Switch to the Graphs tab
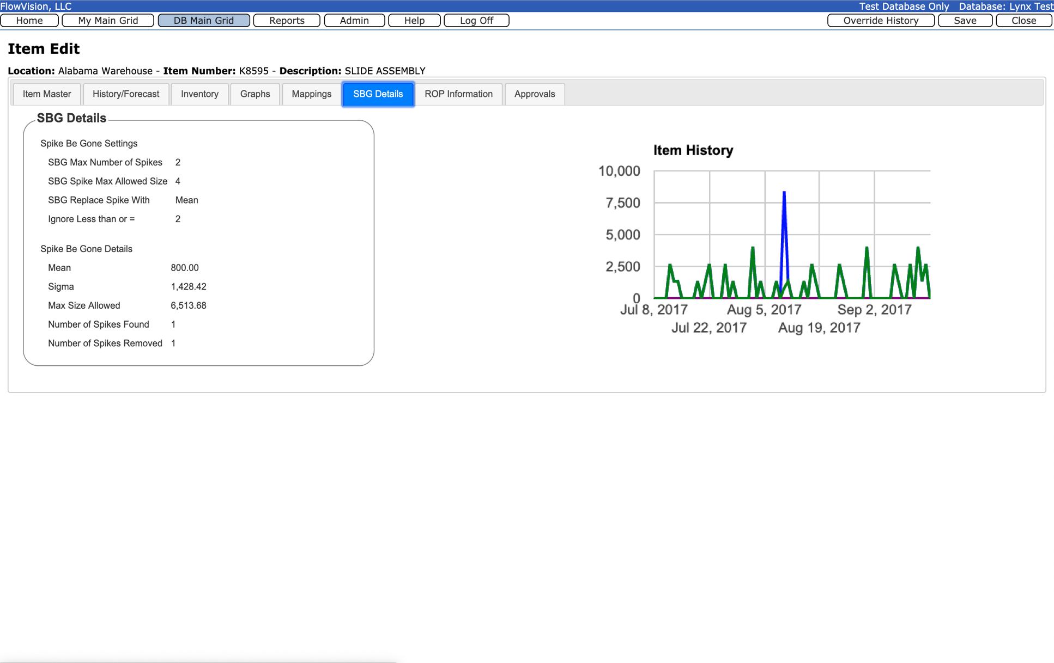The image size is (1054, 663). click(255, 94)
